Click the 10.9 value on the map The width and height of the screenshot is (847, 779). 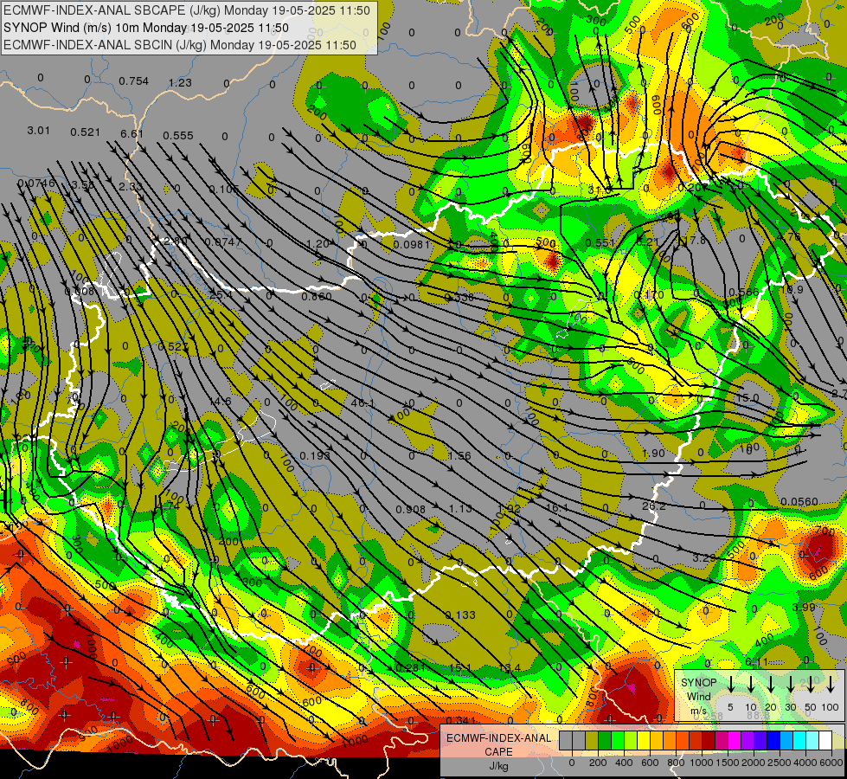coord(792,289)
